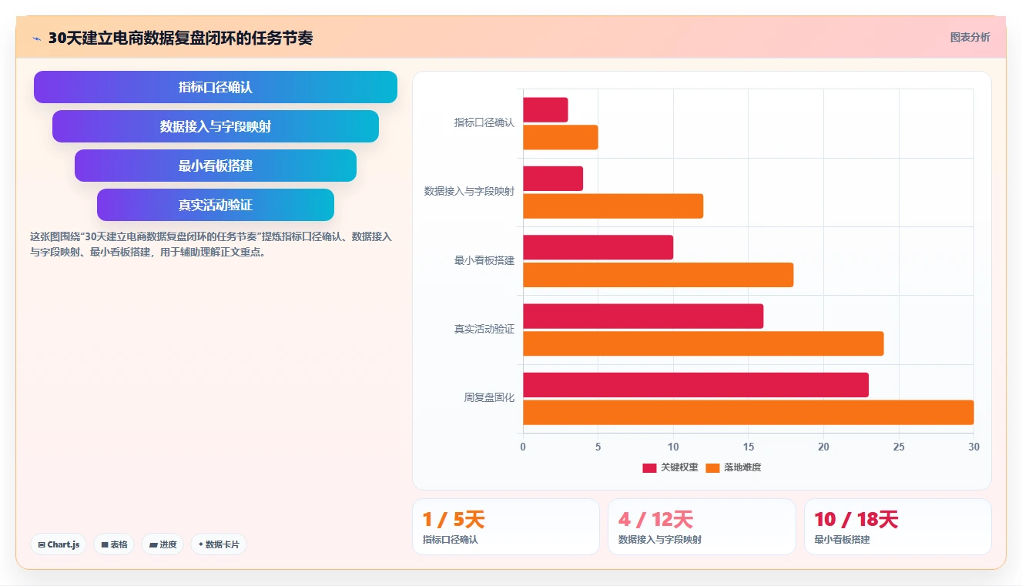Click the 表格 tag chip
Image resolution: width=1022 pixels, height=586 pixels.
tap(114, 544)
